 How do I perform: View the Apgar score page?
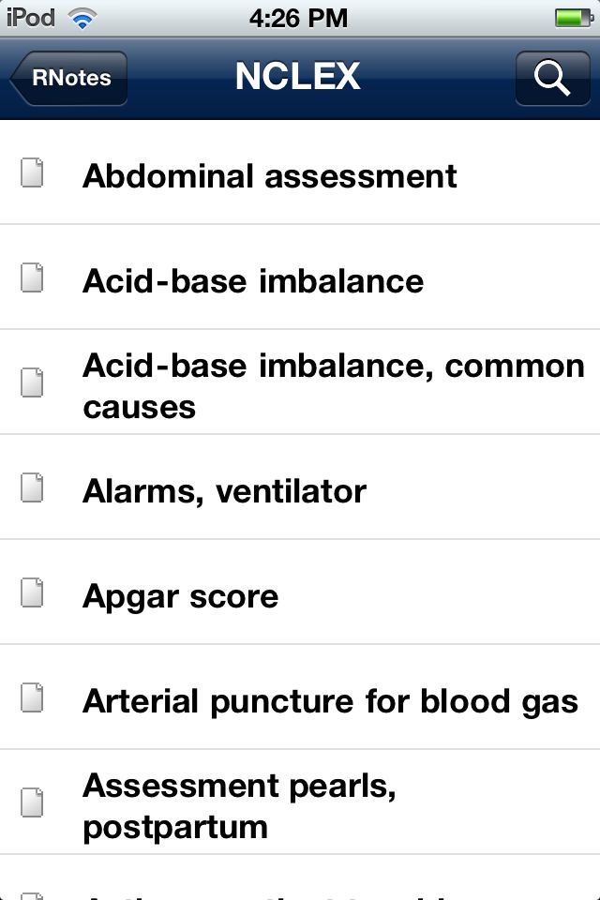point(300,592)
